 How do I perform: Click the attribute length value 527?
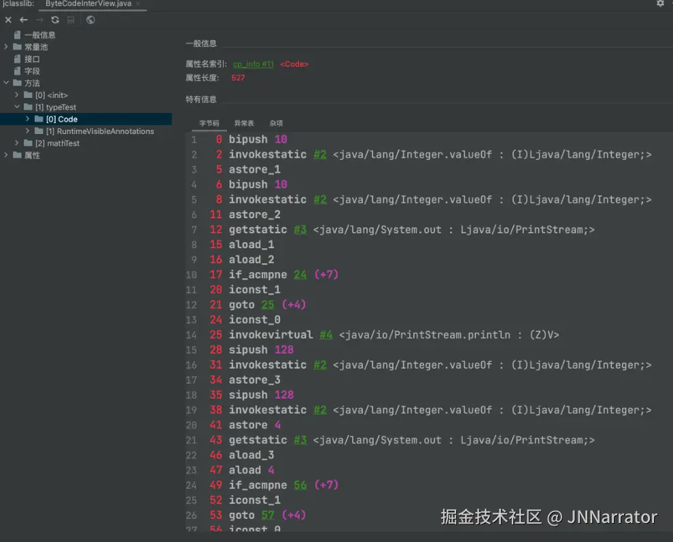pos(238,78)
